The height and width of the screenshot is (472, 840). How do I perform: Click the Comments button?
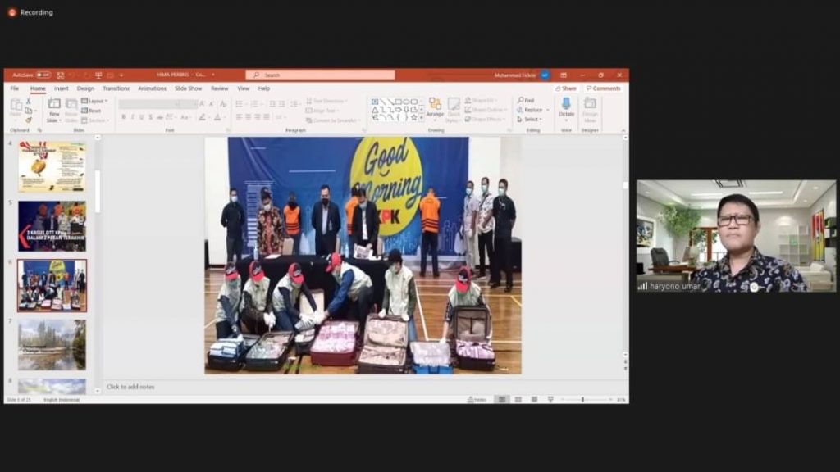point(603,88)
